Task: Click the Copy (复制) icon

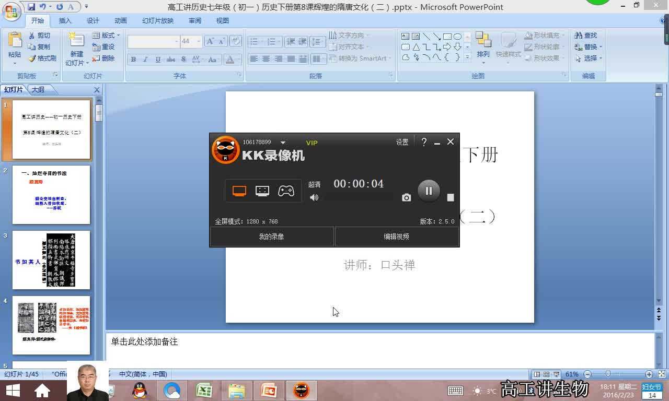Action: coord(32,47)
